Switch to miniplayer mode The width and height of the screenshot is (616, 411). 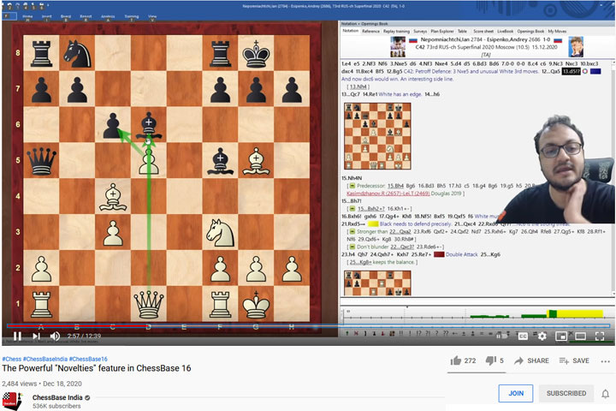click(x=561, y=337)
